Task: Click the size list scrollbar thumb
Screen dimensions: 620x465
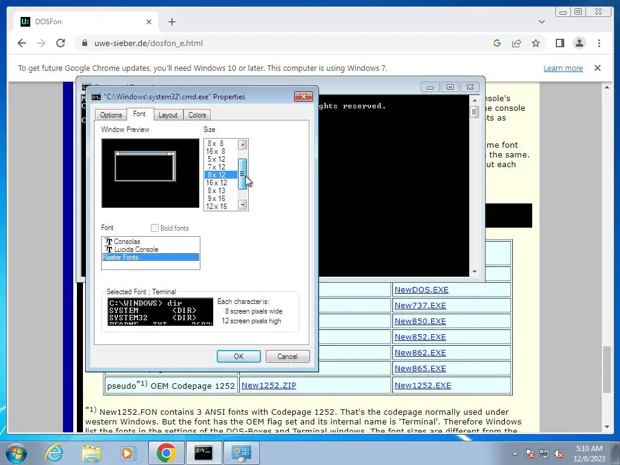Action: point(242,174)
